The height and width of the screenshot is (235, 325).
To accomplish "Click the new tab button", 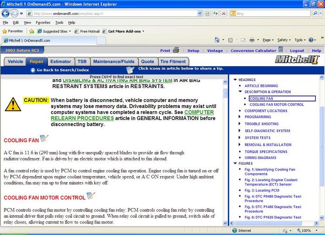I will 101,40.
